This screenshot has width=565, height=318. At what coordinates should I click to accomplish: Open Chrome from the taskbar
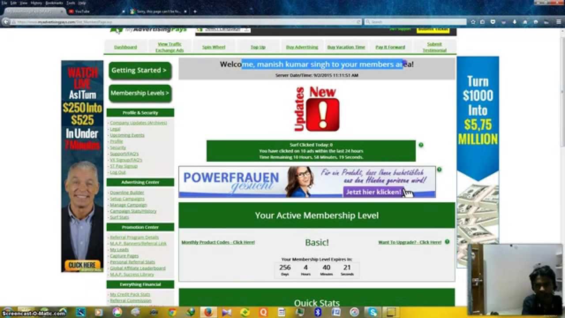(173, 312)
